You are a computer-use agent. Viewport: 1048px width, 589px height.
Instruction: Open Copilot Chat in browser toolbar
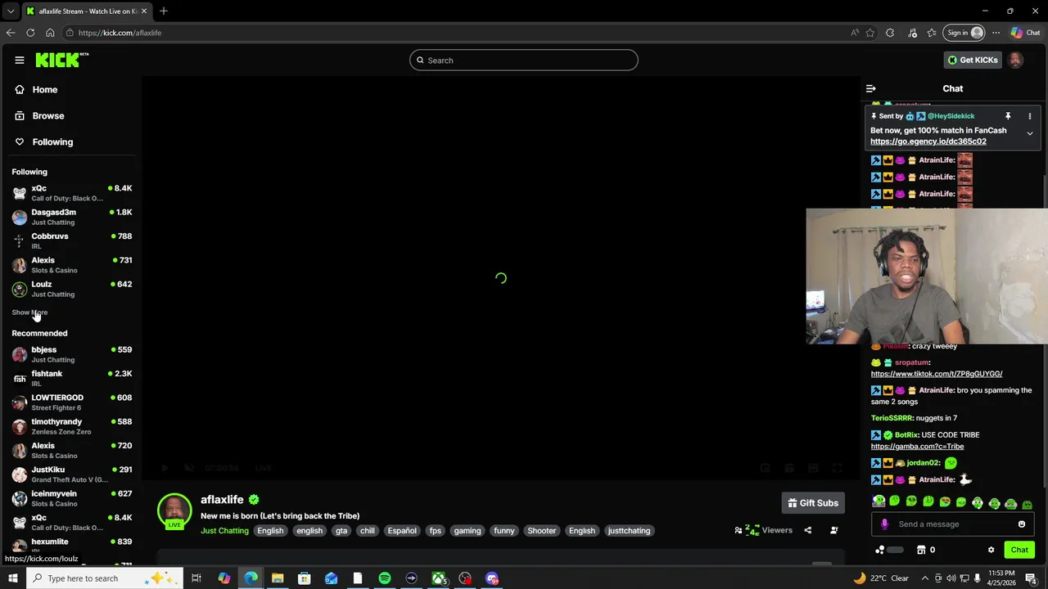tap(1027, 33)
